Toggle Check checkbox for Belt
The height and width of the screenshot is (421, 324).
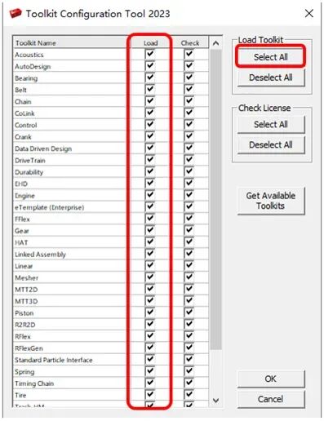point(189,89)
